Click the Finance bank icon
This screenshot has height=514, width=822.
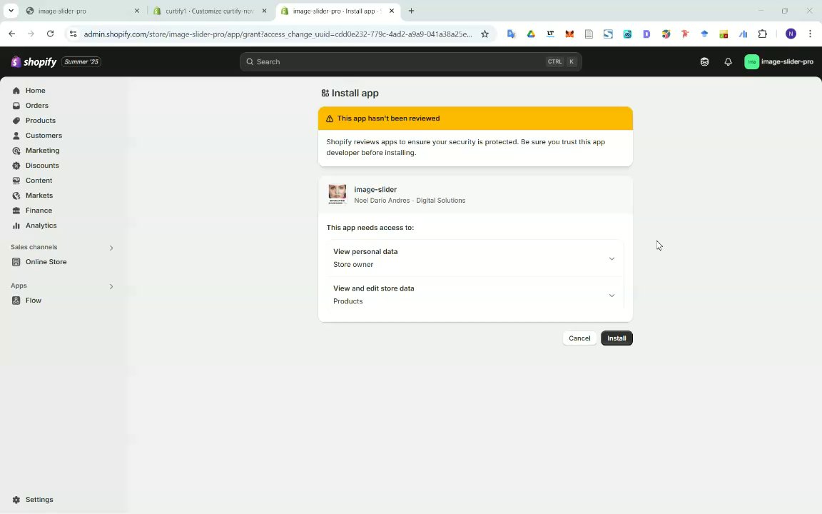pyautogui.click(x=16, y=211)
